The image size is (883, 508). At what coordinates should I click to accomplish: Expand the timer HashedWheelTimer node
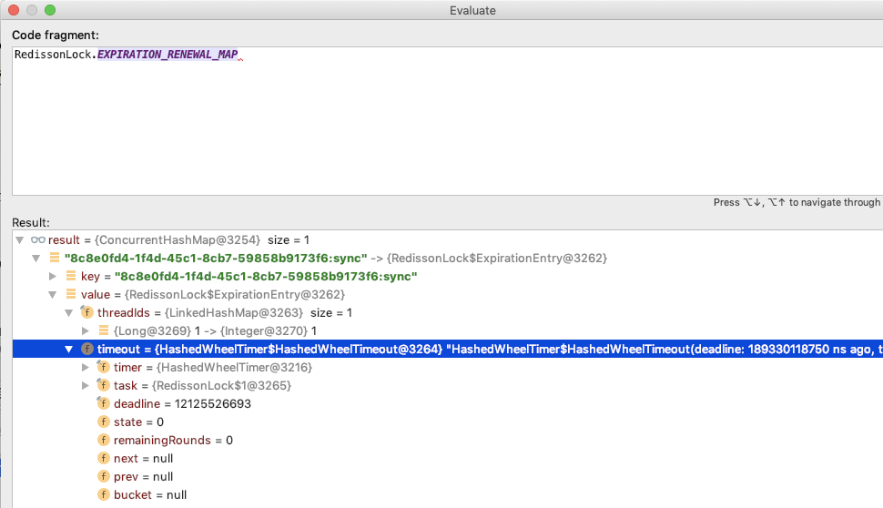pos(85,367)
